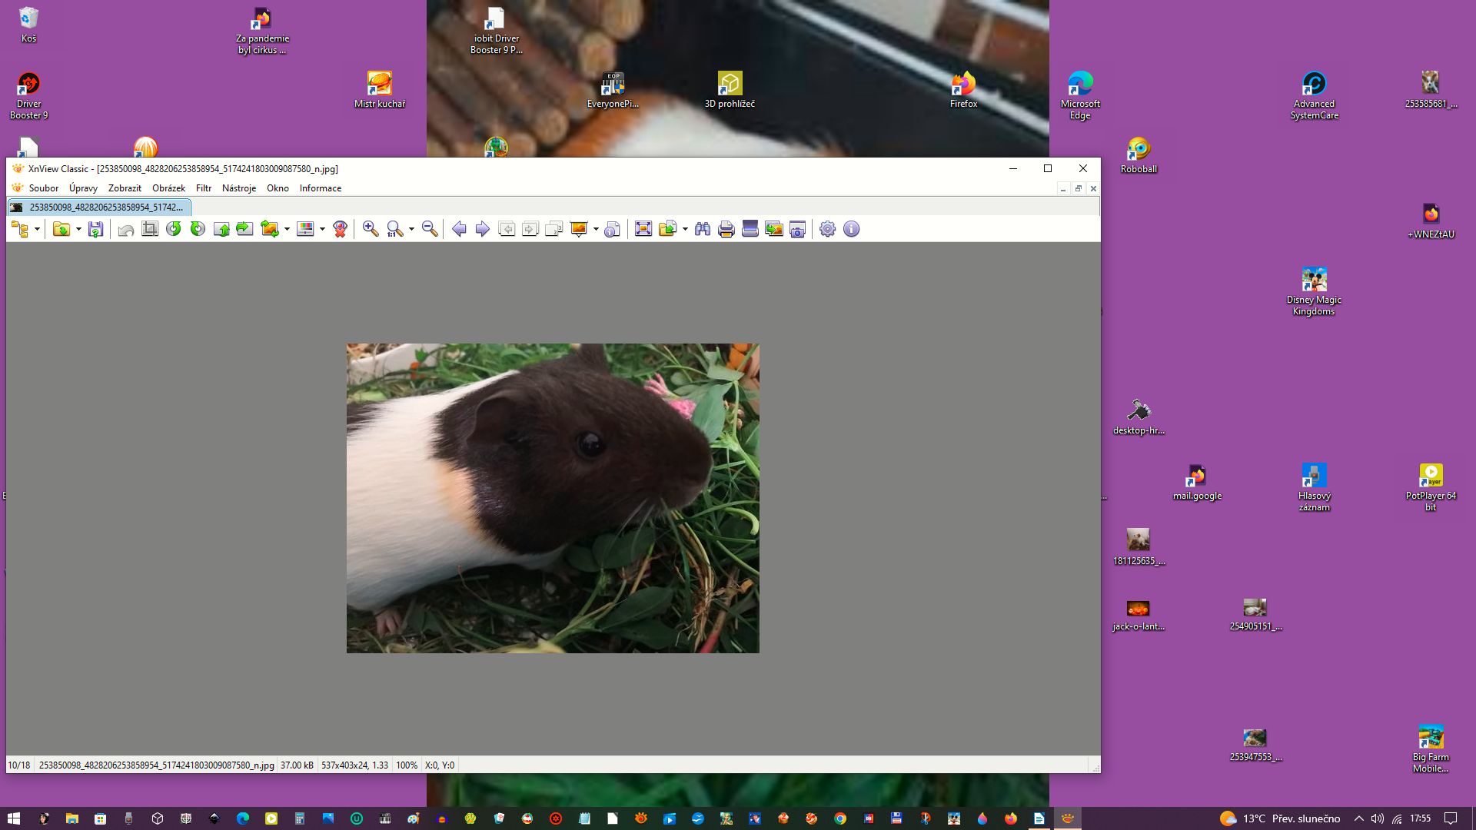Click the guinea pig image in viewer
This screenshot has width=1476, height=830.
coord(553,498)
